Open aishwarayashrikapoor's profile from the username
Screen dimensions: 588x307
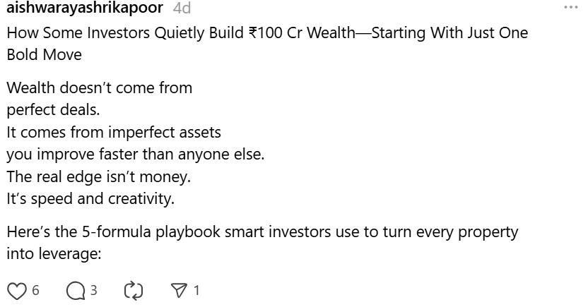pyautogui.click(x=85, y=8)
